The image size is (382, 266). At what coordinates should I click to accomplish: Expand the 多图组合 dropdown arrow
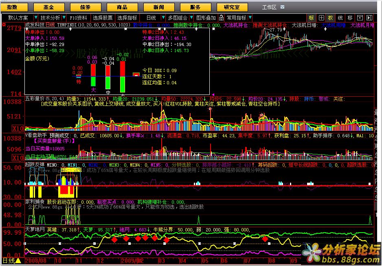[x=191, y=18]
